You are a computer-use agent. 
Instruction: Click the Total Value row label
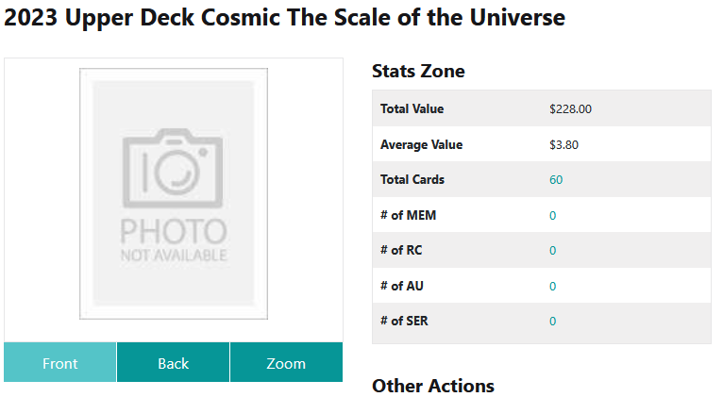coord(412,108)
